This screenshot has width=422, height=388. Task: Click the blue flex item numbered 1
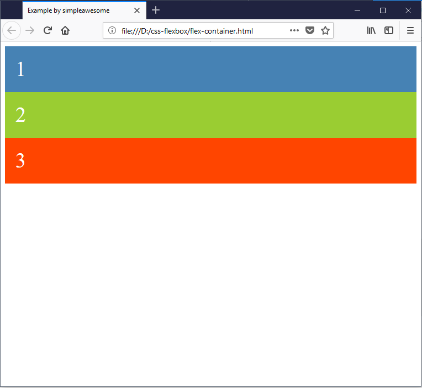coord(210,69)
